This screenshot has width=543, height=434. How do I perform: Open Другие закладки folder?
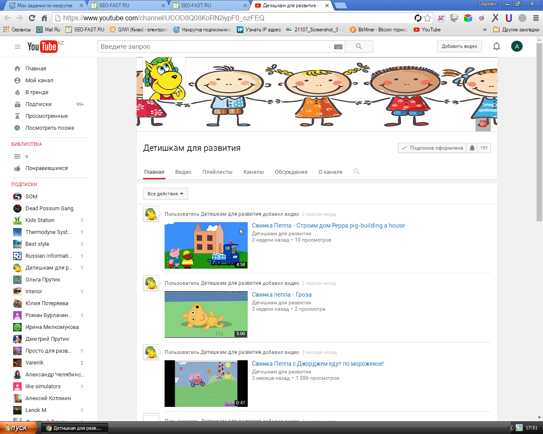click(516, 30)
